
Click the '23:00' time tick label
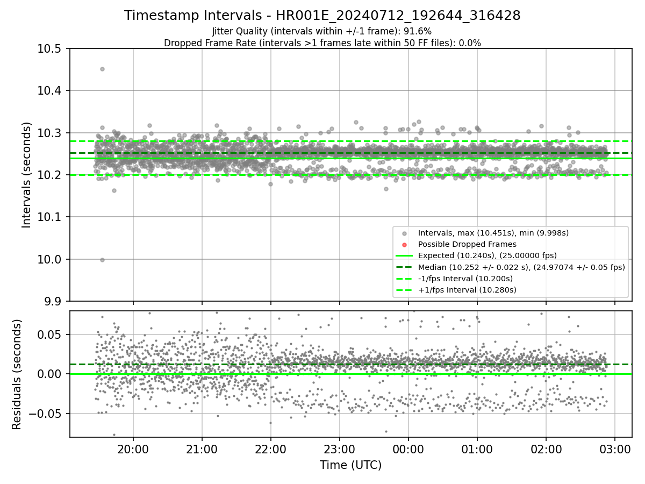click(x=340, y=450)
